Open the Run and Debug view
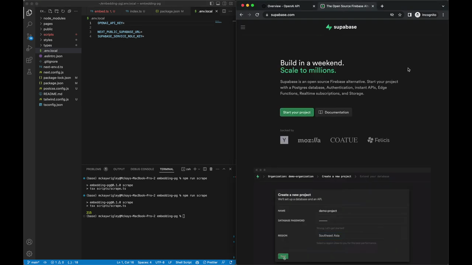The image size is (472, 265). [29, 48]
